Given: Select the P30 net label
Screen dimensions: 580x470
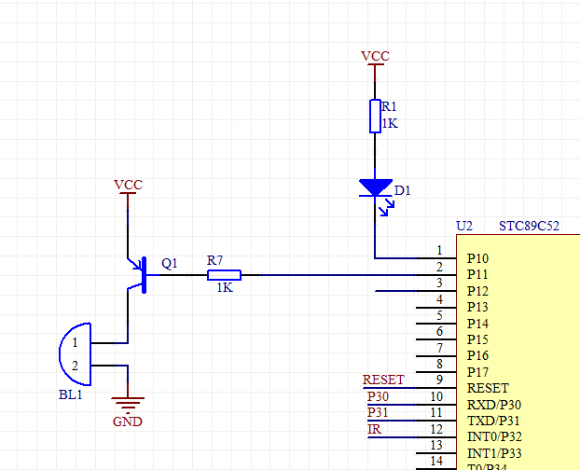Looking at the screenshot, I should [378, 396].
